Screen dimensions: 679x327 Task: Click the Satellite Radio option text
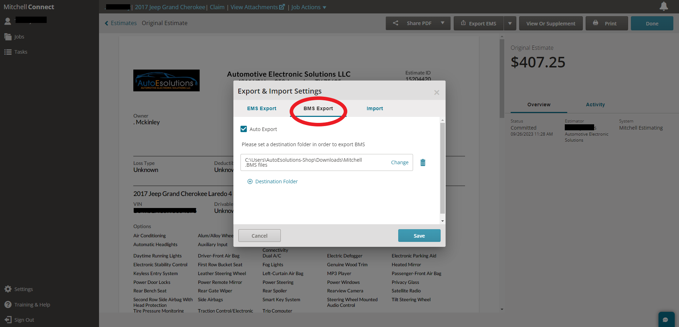(406, 291)
